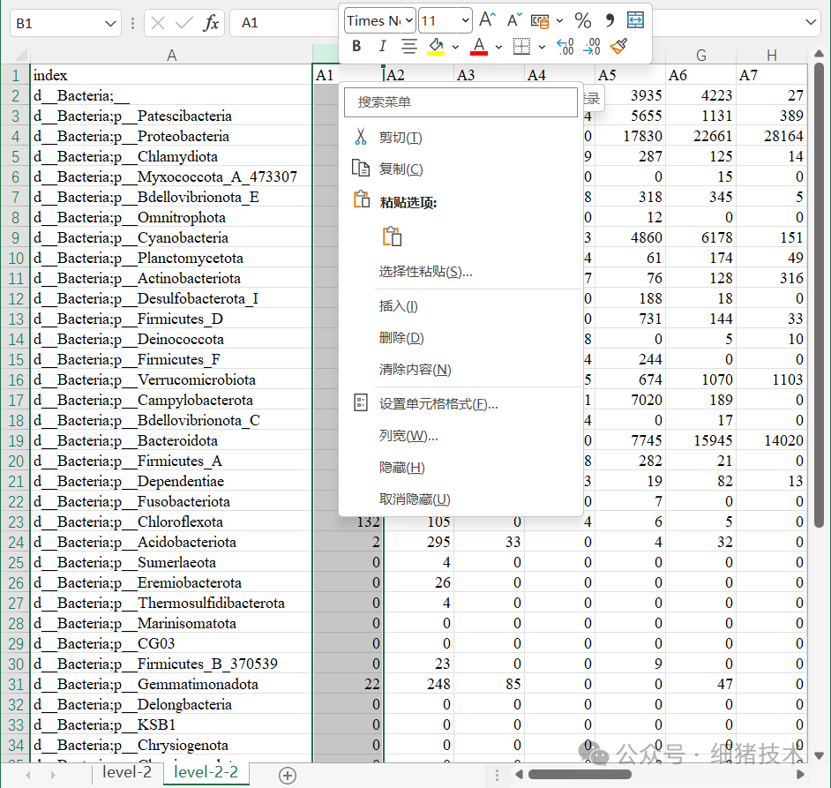Viewport: 831px width, 788px height.
Task: Click the horizontal scroll left arrow
Action: pos(520,774)
